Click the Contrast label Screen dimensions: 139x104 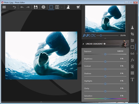[87, 66]
